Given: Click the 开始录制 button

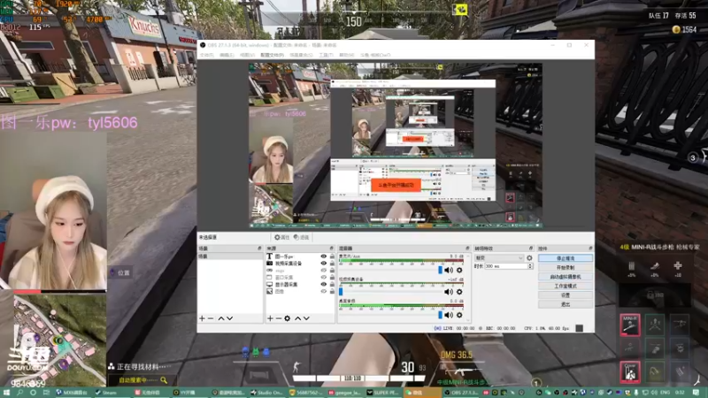Looking at the screenshot, I should [566, 268].
